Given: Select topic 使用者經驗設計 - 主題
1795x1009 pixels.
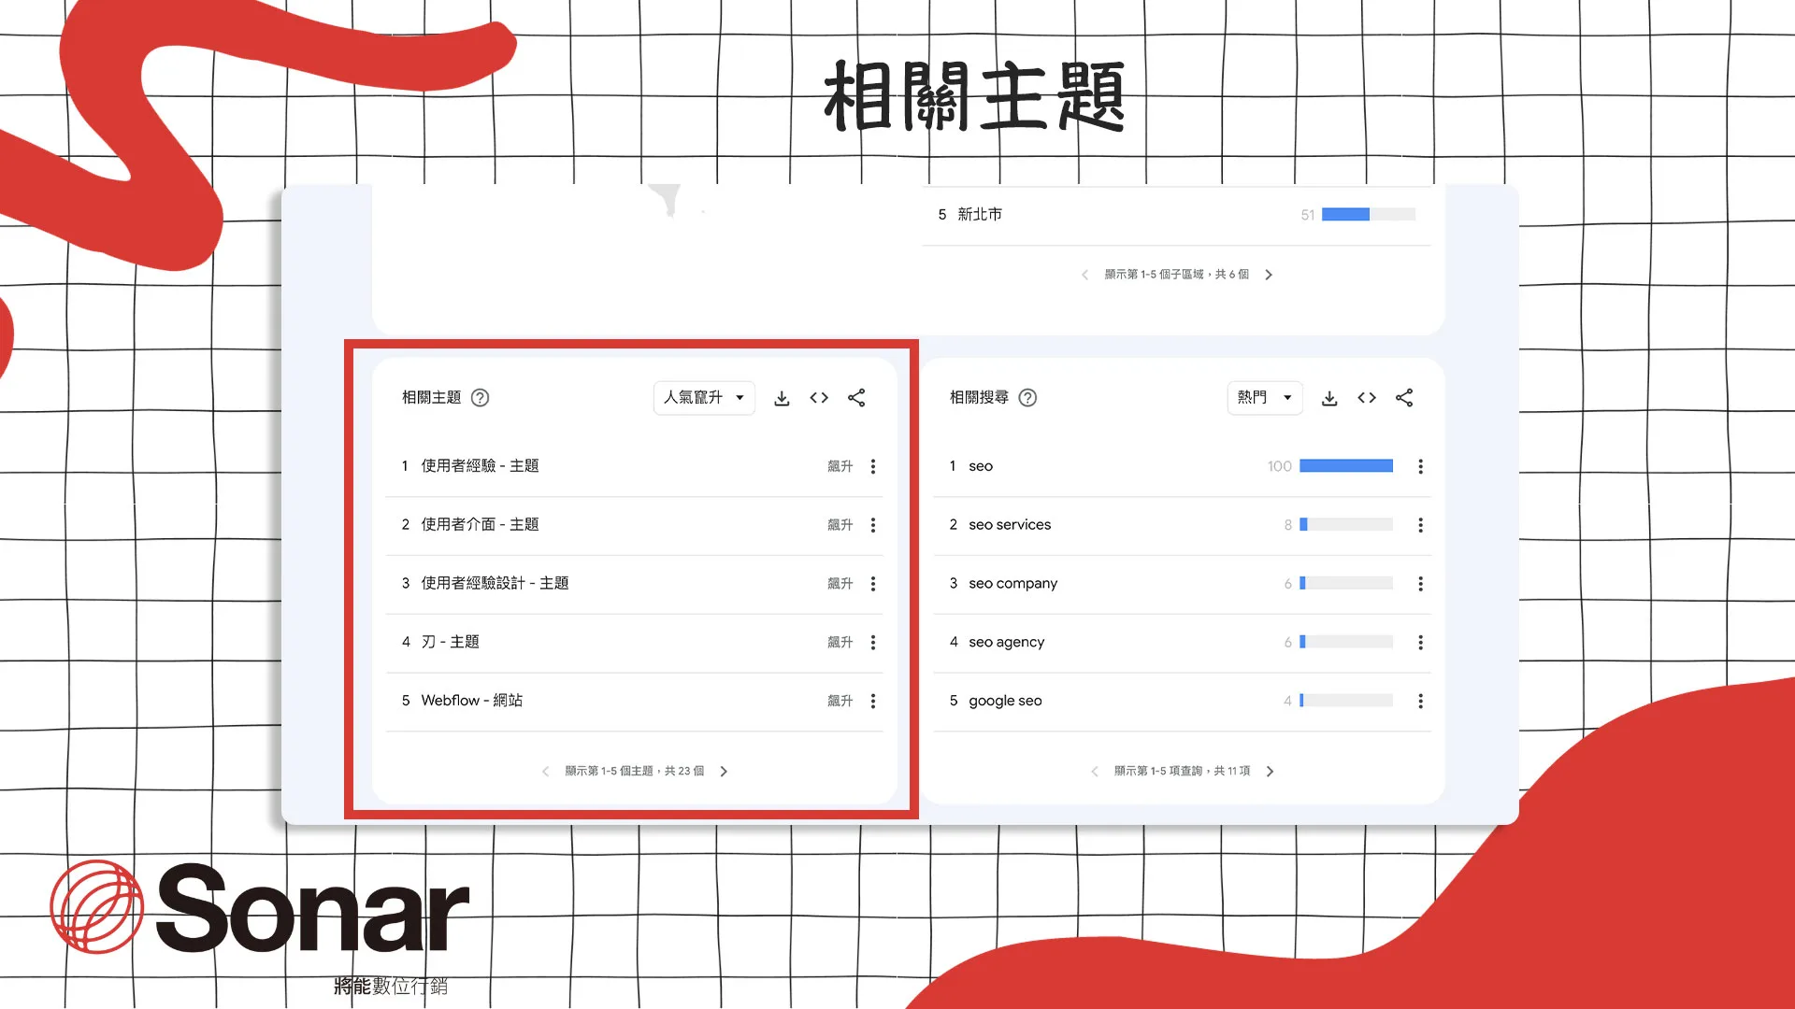Looking at the screenshot, I should tap(495, 584).
